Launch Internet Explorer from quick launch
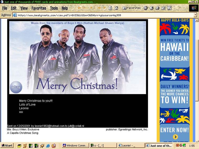Viewport: 199px width, 149px height. coord(48,146)
